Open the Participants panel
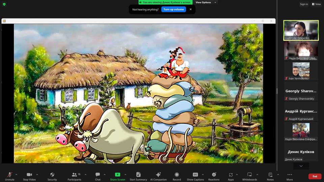 pyautogui.click(x=74, y=176)
